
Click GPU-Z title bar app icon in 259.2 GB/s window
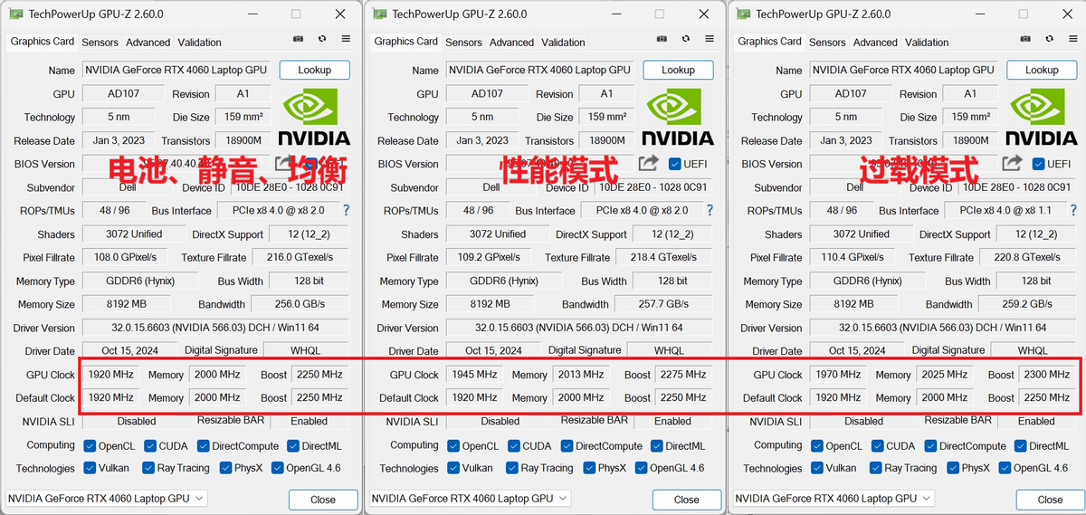pyautogui.click(x=744, y=14)
